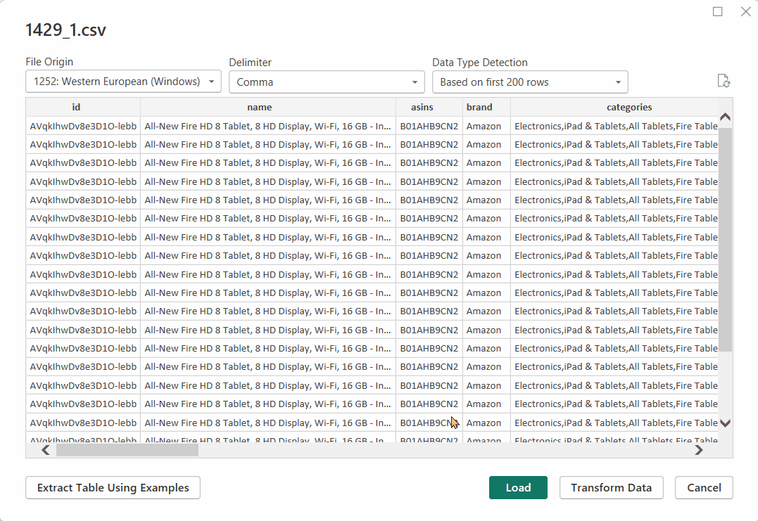
Task: Click the Transform Data button
Action: pos(611,488)
